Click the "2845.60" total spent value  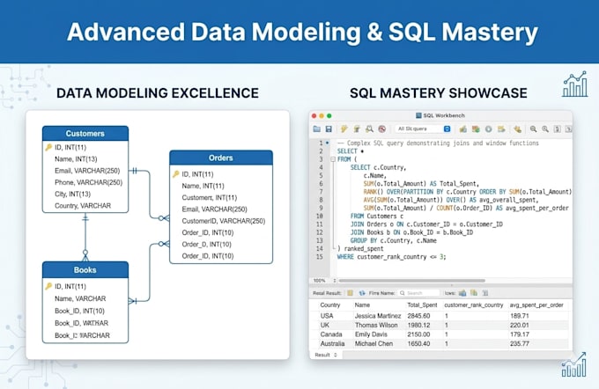pos(418,316)
